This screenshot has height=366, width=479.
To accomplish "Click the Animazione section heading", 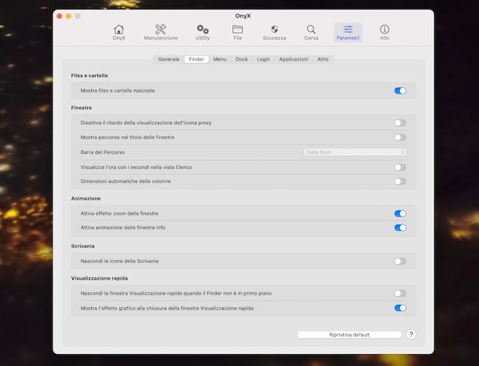I will click(x=86, y=199).
